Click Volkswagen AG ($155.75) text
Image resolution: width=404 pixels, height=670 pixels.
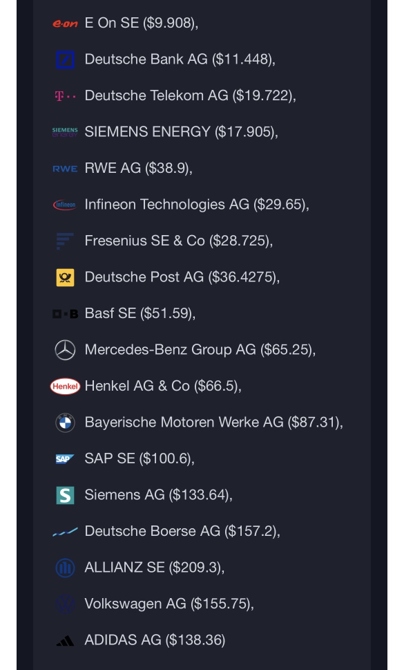pos(169,604)
